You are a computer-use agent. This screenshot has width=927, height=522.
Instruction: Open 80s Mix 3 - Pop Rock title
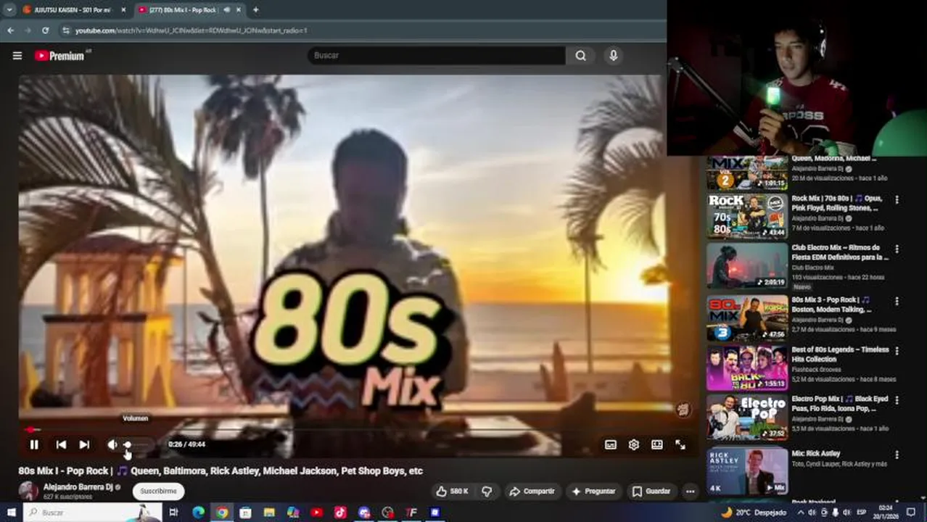[x=831, y=304]
